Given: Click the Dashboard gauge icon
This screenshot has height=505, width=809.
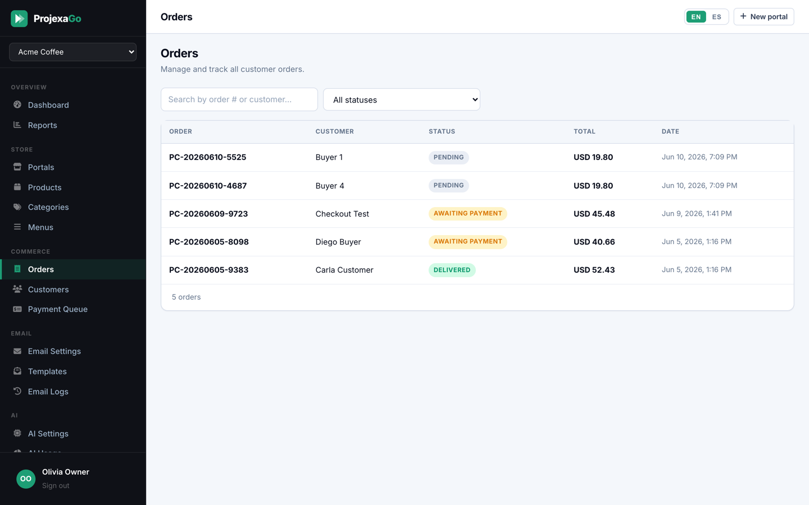Looking at the screenshot, I should click(x=17, y=105).
